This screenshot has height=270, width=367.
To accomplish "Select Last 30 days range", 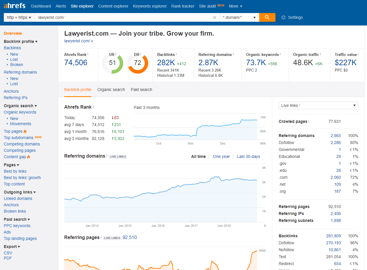I will tap(248, 156).
